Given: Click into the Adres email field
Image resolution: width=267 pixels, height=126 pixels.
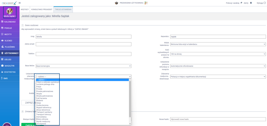Looking at the screenshot, I should pyautogui.click(x=83, y=44).
